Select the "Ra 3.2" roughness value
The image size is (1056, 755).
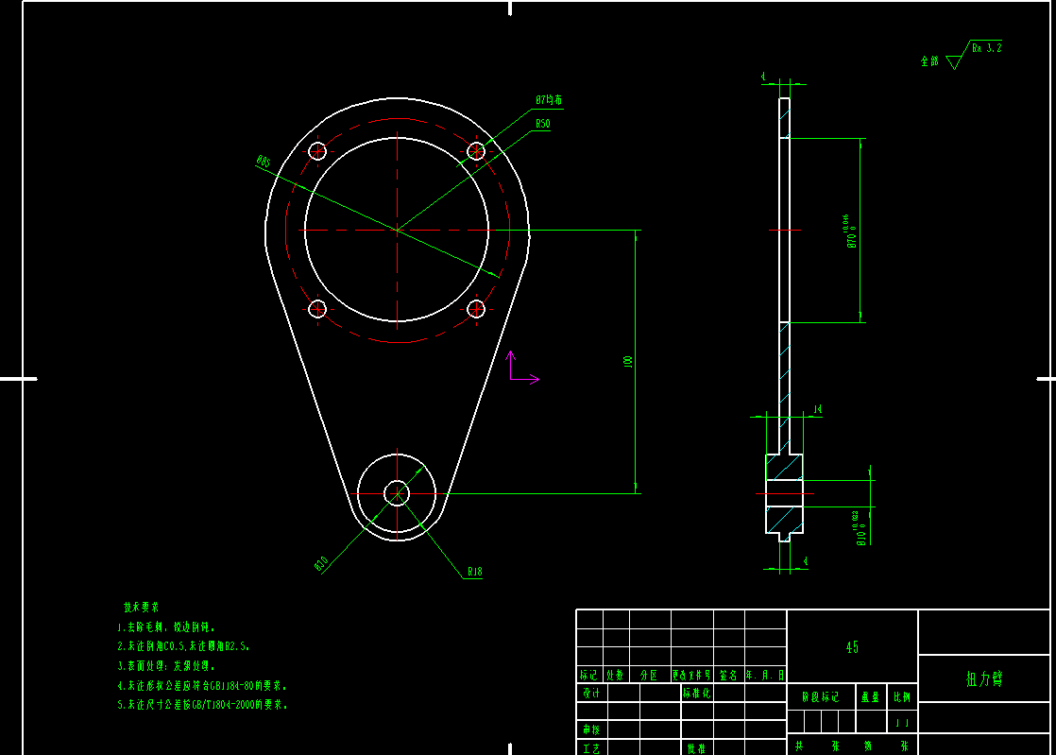(x=987, y=48)
